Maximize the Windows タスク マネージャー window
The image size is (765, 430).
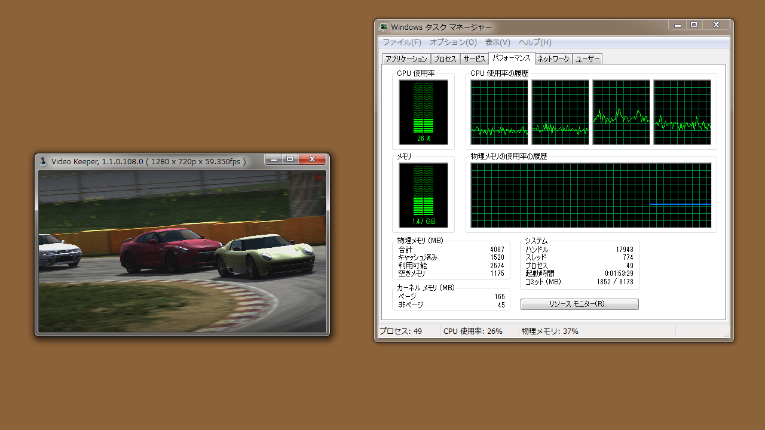694,25
